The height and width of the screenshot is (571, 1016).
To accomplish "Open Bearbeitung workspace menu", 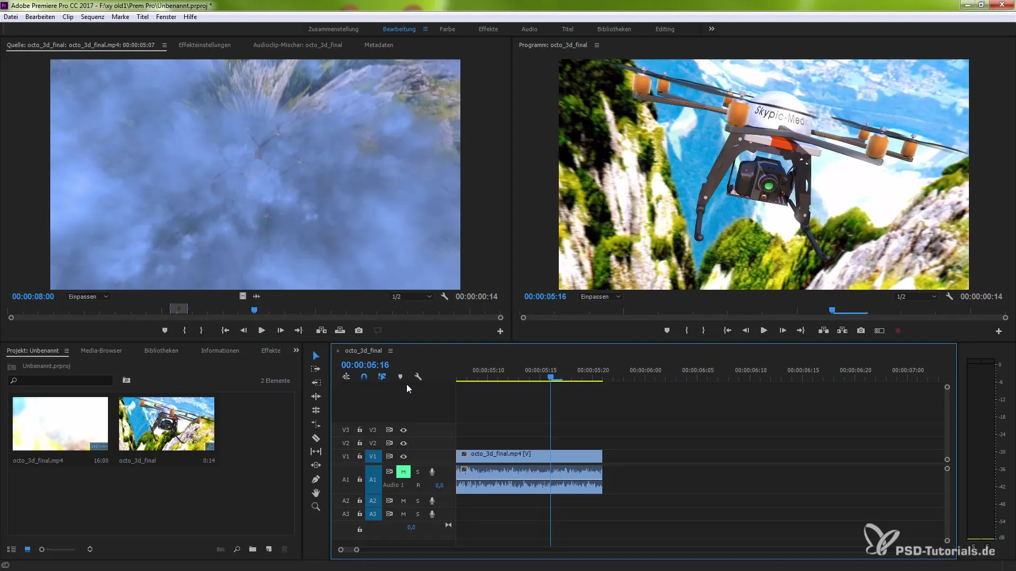I will (425, 29).
